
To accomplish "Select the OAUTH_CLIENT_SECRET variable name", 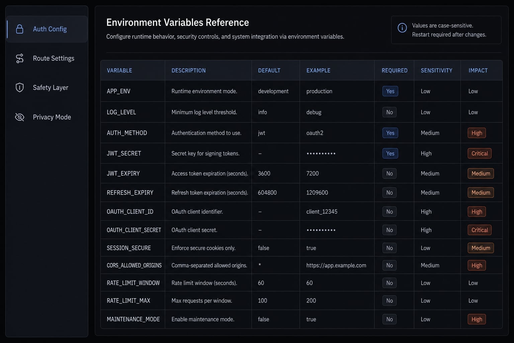I will coord(134,230).
